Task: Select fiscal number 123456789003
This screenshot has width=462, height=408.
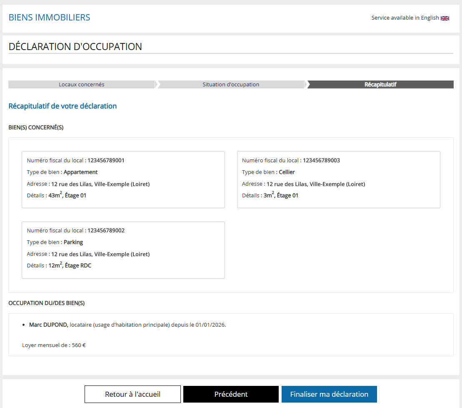Action: [x=321, y=161]
